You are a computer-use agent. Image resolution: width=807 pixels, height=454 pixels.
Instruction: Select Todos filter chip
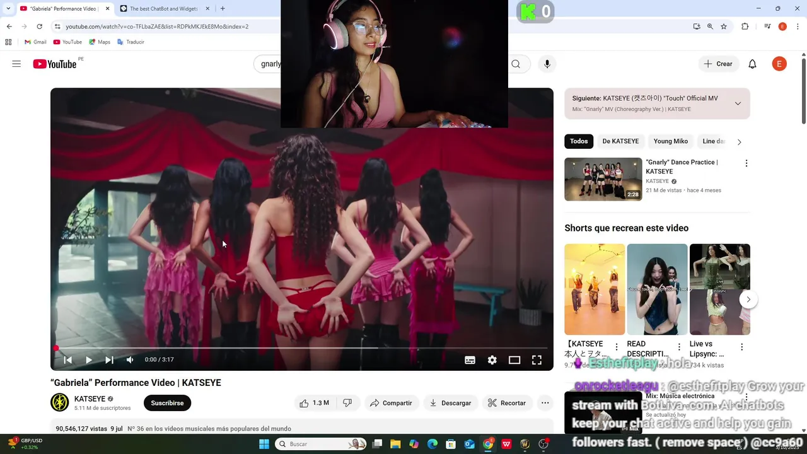[579, 141]
